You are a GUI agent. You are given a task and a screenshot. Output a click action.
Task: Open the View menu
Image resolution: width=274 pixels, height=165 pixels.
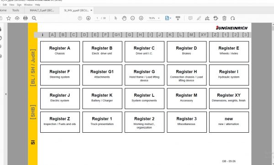(x=12, y=5)
